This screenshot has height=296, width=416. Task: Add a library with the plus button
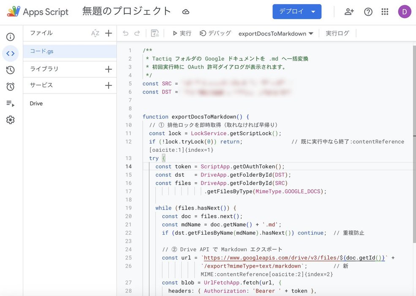109,69
